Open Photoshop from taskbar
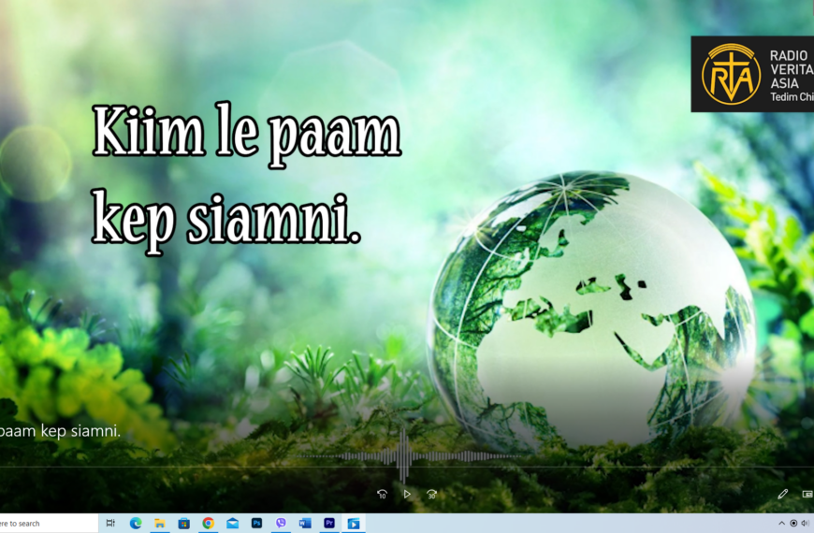The width and height of the screenshot is (814, 533). pyautogui.click(x=256, y=523)
